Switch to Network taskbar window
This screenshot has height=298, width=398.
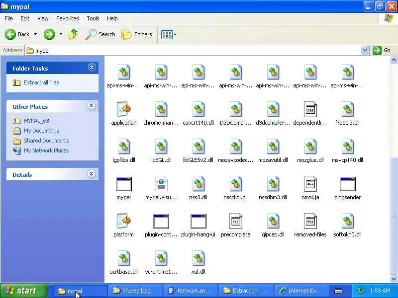pos(191,291)
